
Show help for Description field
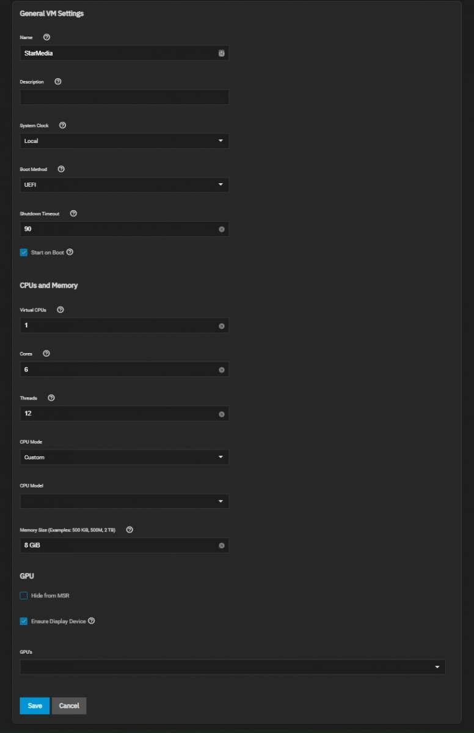tap(58, 81)
